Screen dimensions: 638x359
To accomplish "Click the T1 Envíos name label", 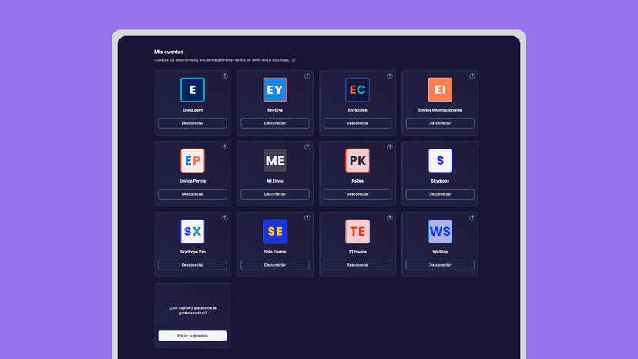I will point(358,252).
